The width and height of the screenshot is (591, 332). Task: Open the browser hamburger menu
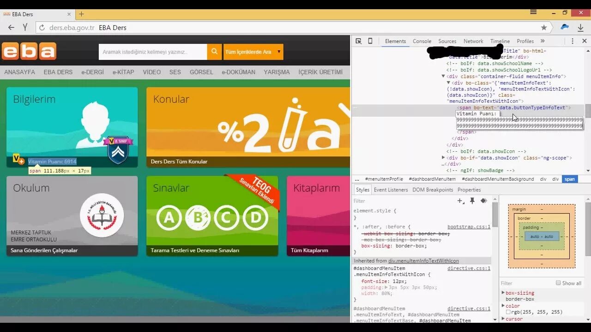pyautogui.click(x=533, y=12)
